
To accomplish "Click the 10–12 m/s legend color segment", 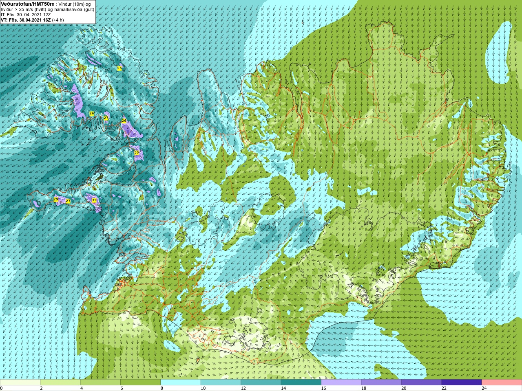I will 221,382.
